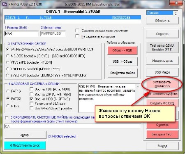Click Установить Grub4DOS button
This screenshot has width=185, height=154.
pos(162,84)
